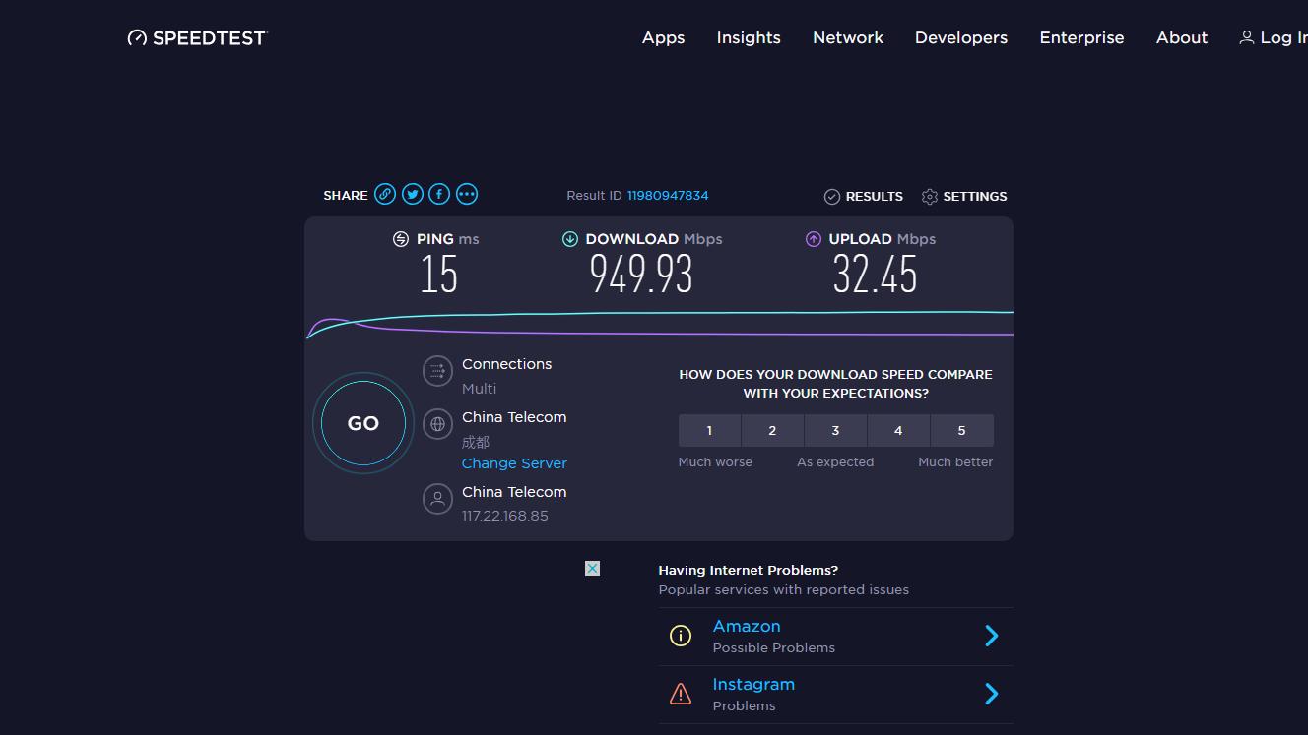
Task: Expand Amazon outage details via chevron
Action: (x=991, y=636)
